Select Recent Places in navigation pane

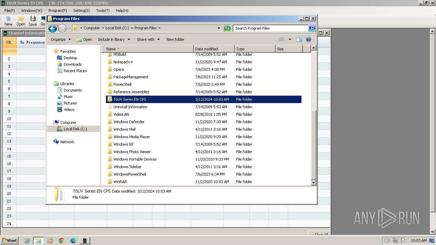pyautogui.click(x=75, y=71)
